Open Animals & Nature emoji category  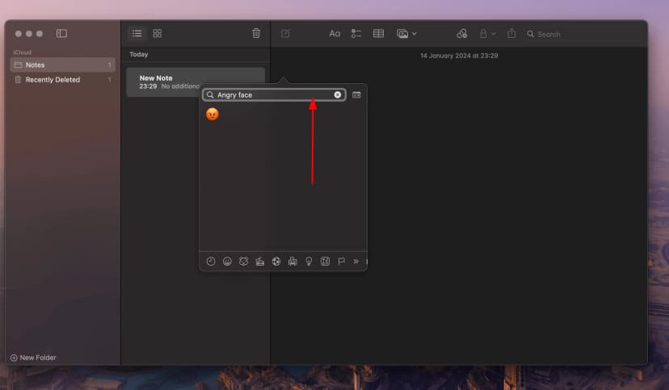(244, 262)
